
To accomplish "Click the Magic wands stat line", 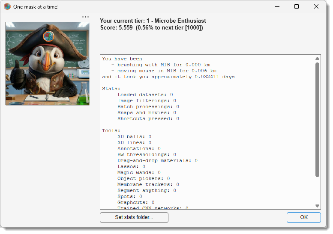I will (x=139, y=172).
